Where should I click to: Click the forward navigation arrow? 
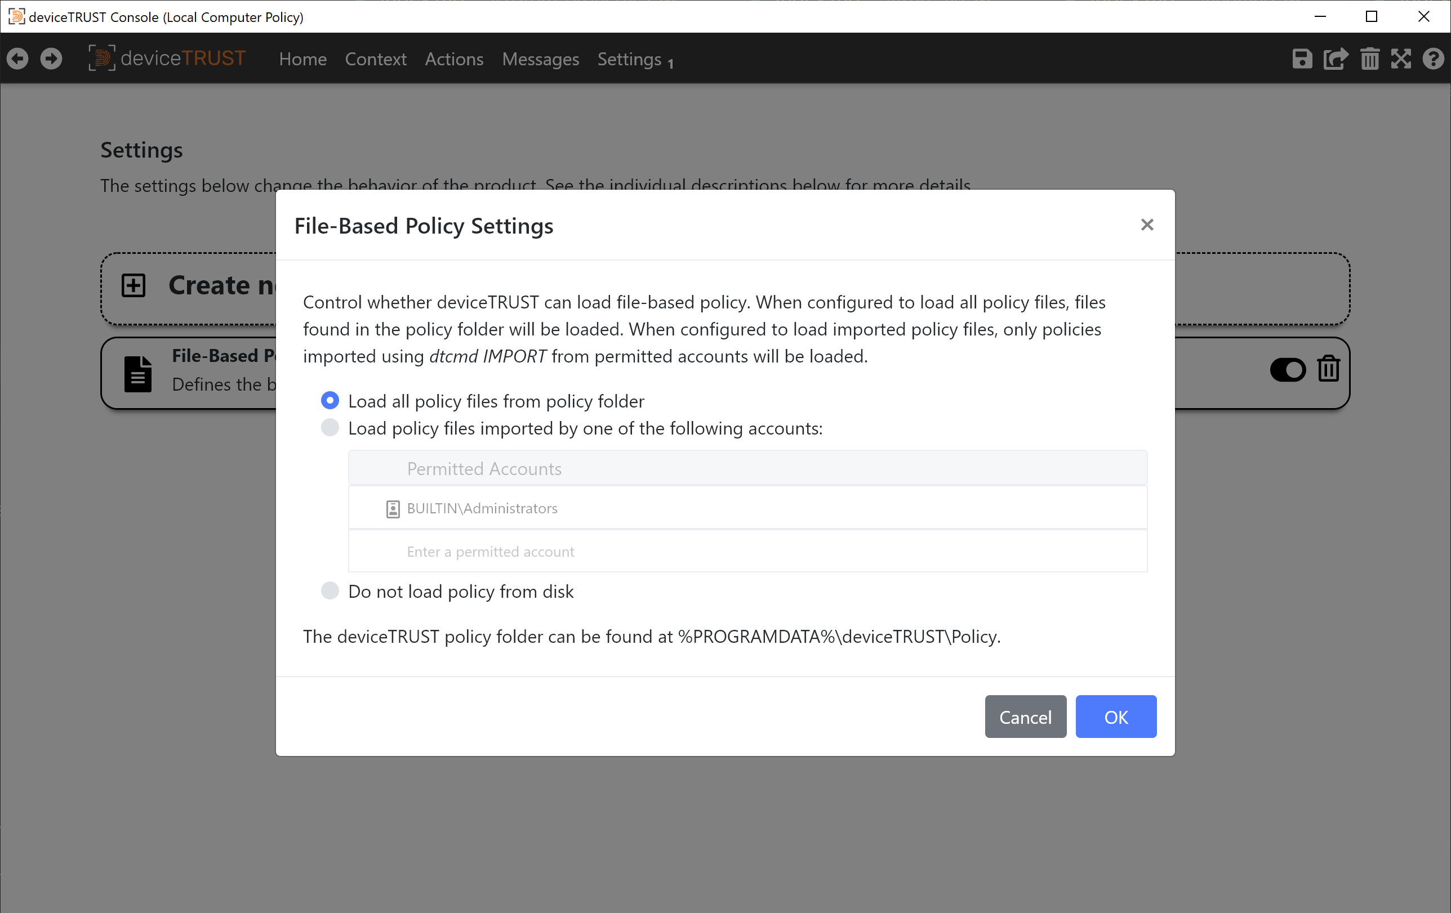point(51,59)
